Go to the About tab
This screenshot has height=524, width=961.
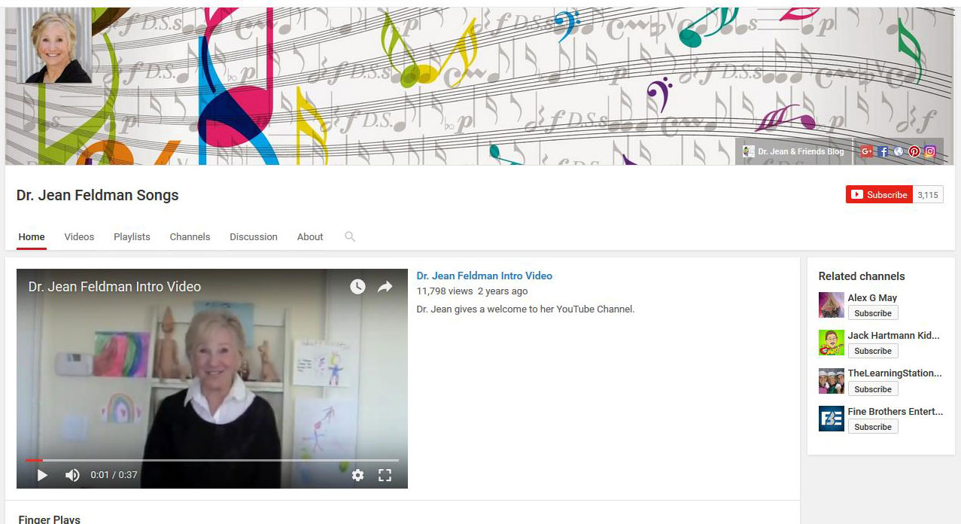click(310, 236)
